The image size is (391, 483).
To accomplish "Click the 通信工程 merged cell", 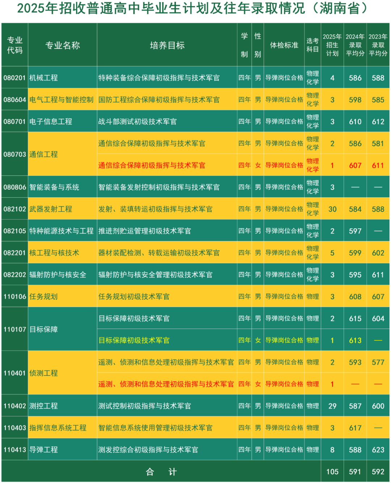I will tap(62, 154).
